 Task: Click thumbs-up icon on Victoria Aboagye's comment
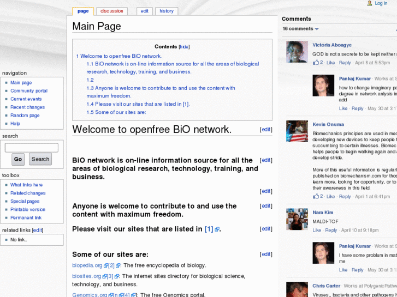(x=316, y=62)
